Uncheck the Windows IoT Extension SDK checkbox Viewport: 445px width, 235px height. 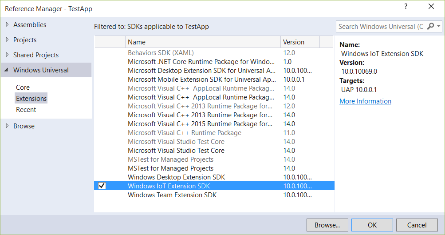[x=102, y=186]
